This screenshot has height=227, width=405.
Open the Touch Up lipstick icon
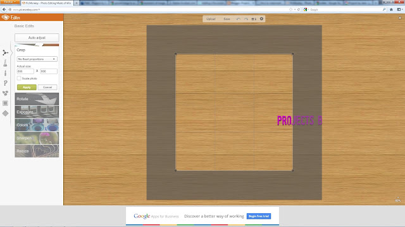[x=5, y=73]
